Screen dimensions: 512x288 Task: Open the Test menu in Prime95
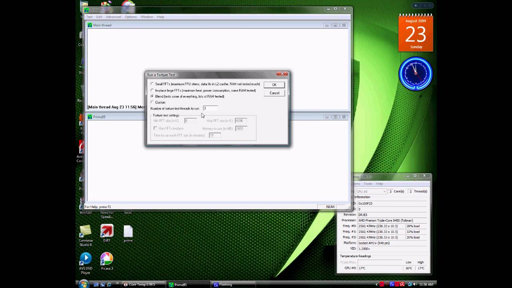tap(89, 17)
